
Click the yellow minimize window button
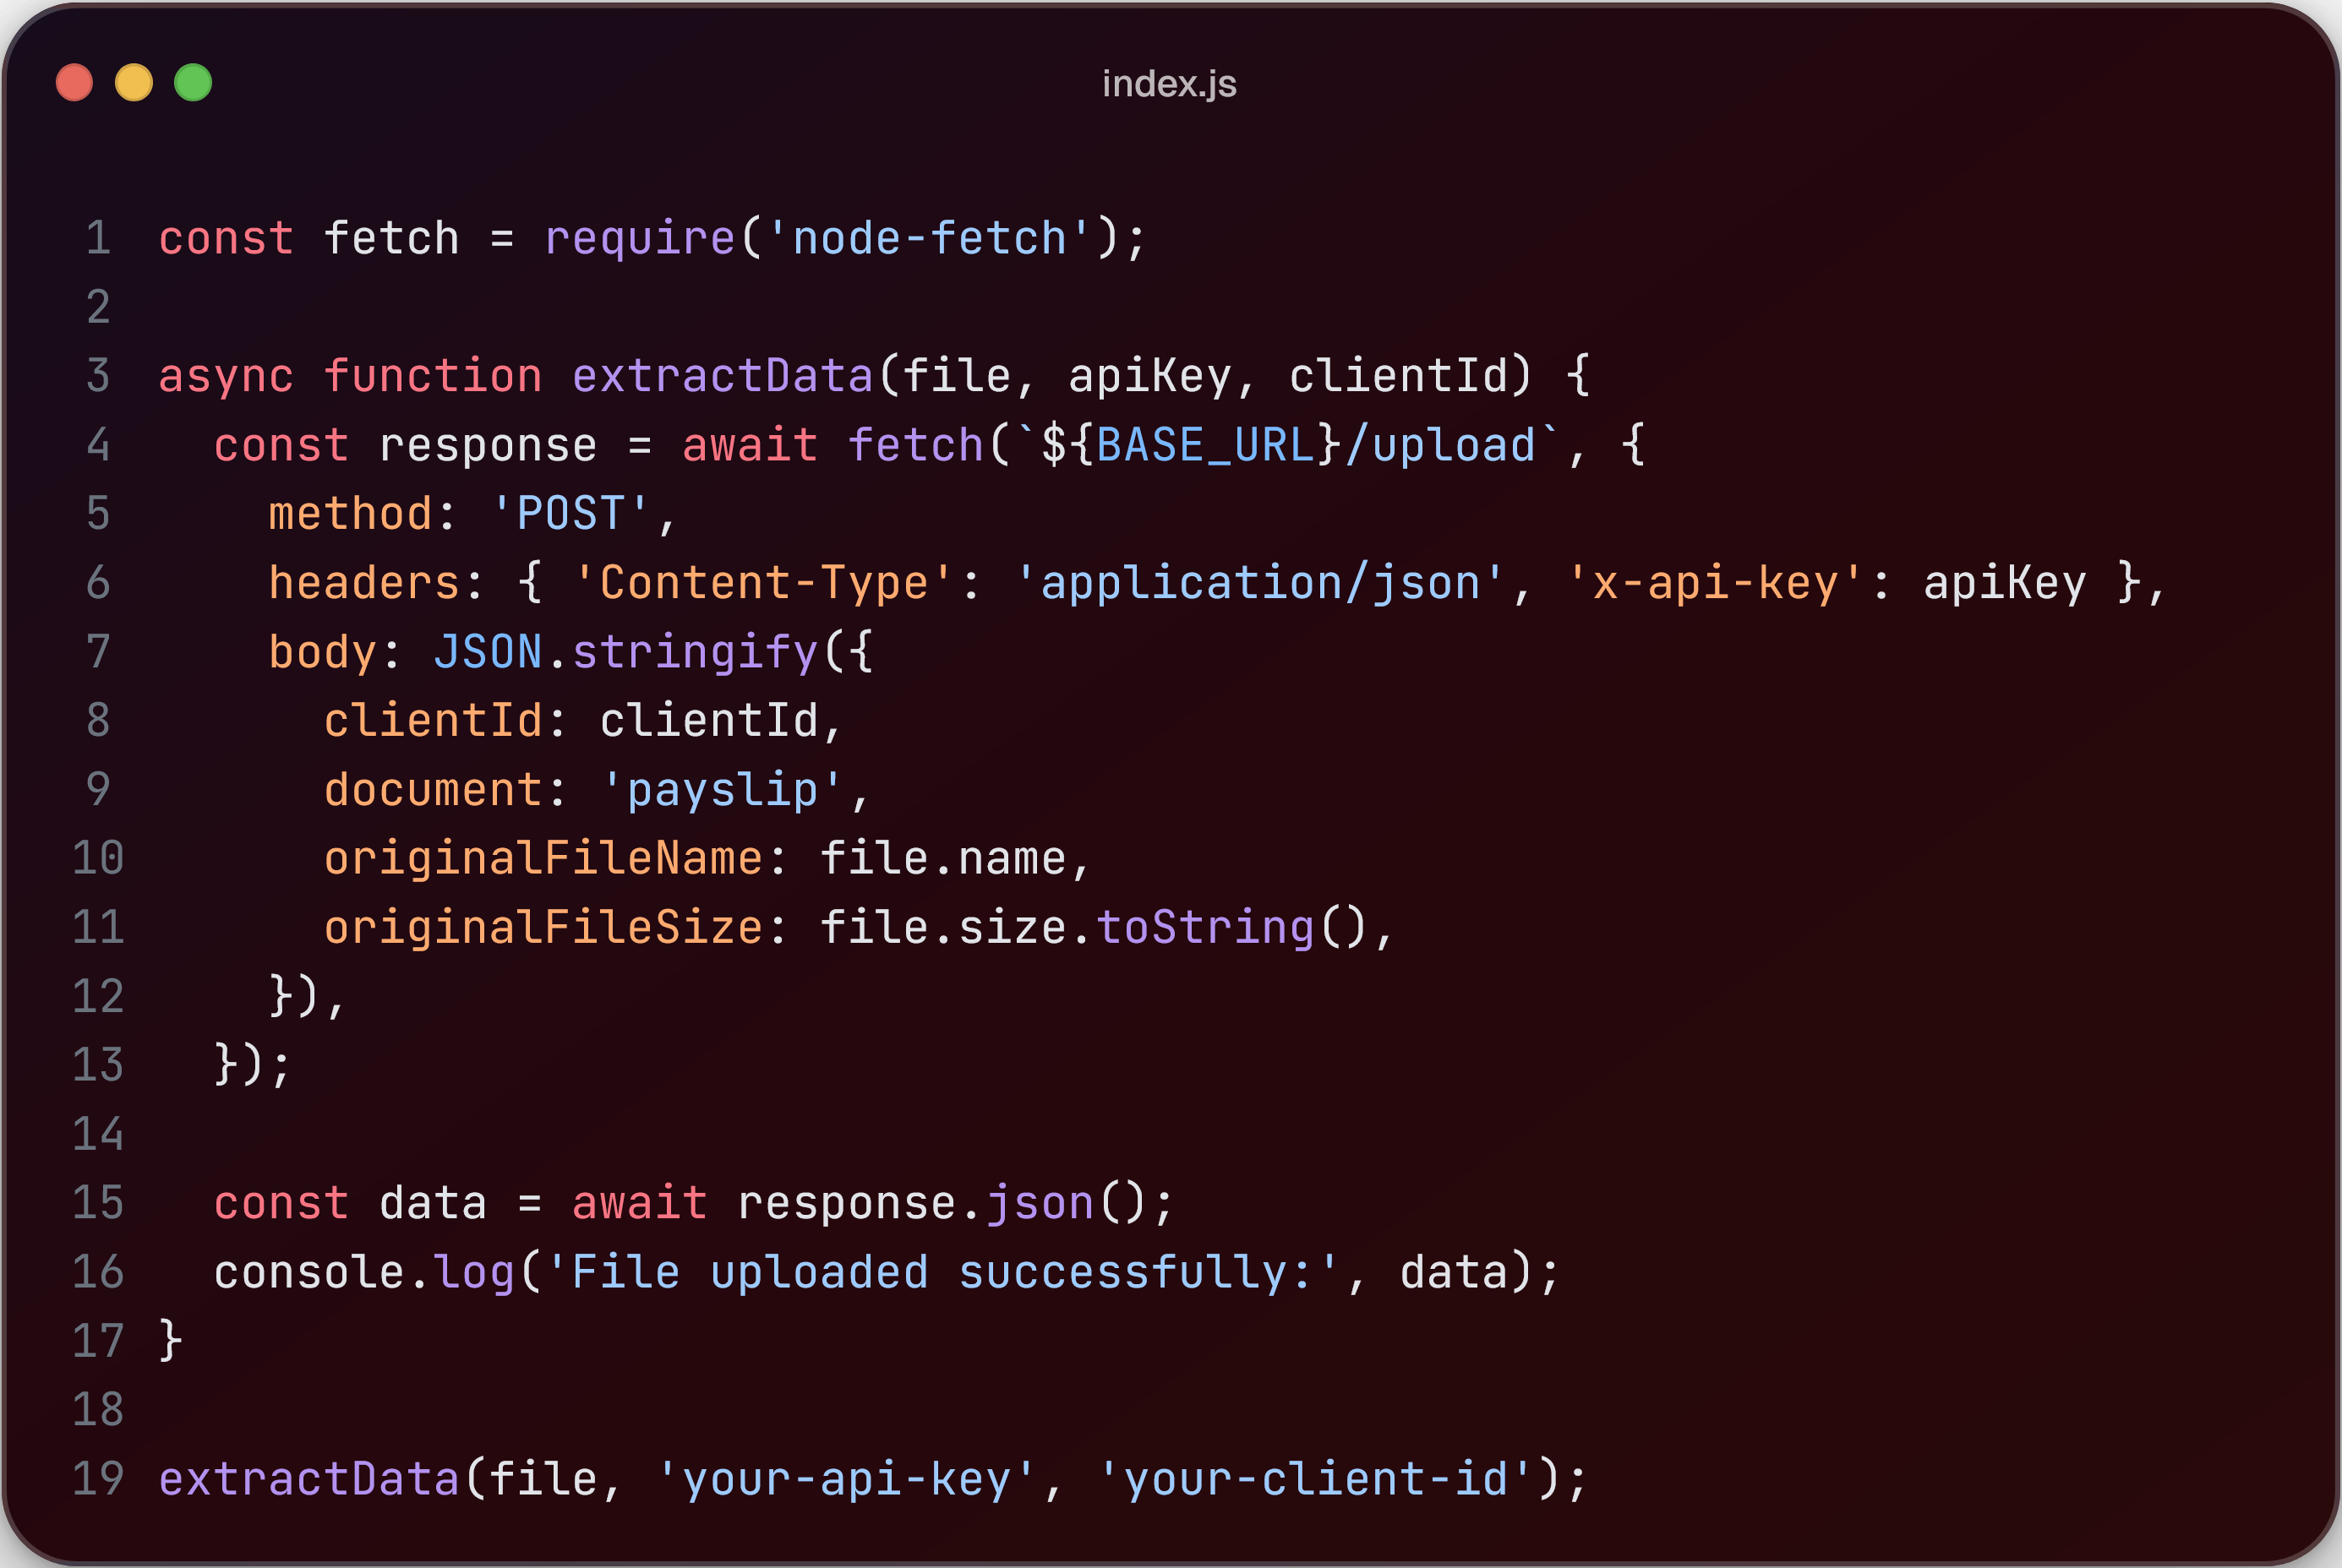click(x=134, y=82)
